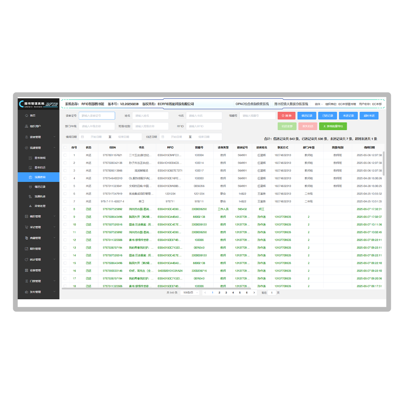
Task: Click the horizontal scrollbar below the table
Action: coord(157,289)
